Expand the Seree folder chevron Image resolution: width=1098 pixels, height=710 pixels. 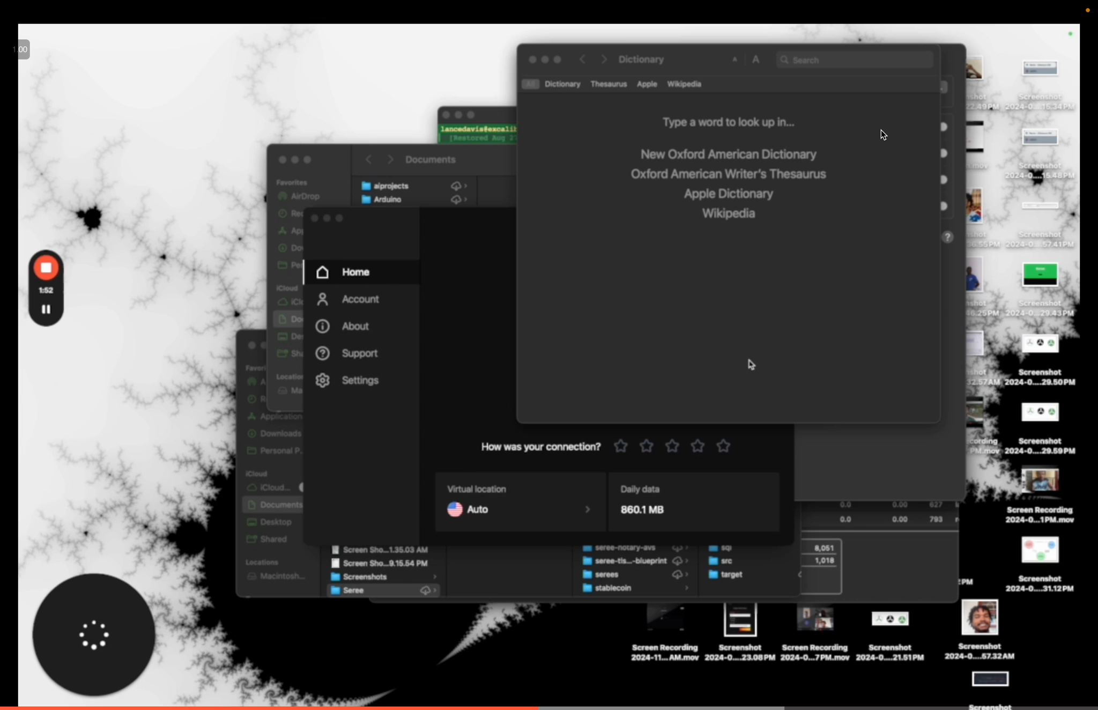[x=435, y=590]
